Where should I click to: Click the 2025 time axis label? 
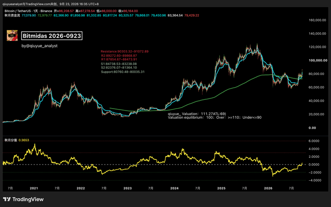pyautogui.click(x=221, y=188)
